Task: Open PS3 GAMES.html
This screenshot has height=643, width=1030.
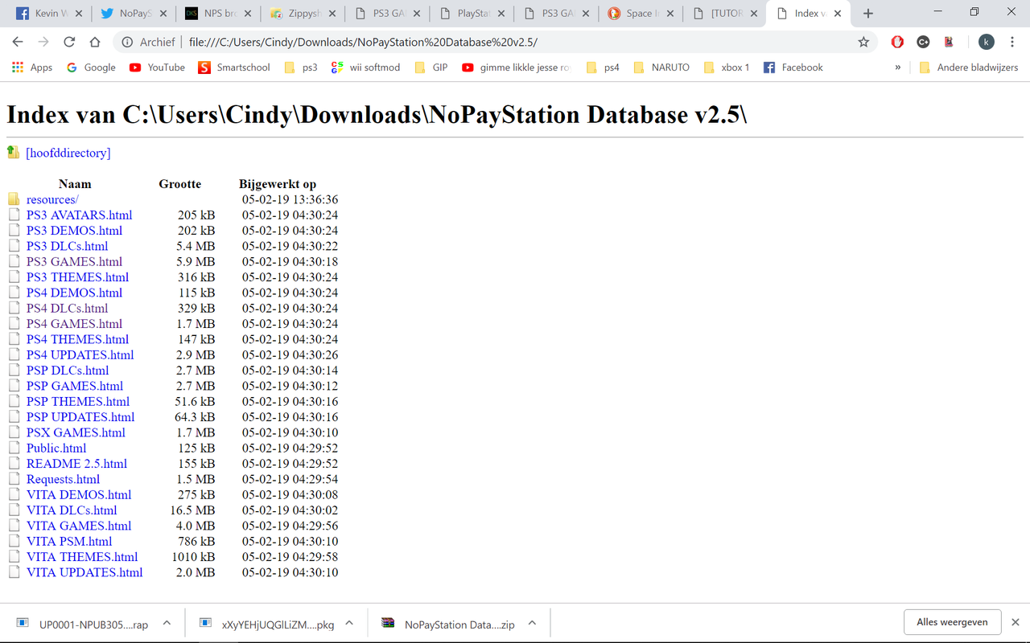Action: (x=74, y=261)
